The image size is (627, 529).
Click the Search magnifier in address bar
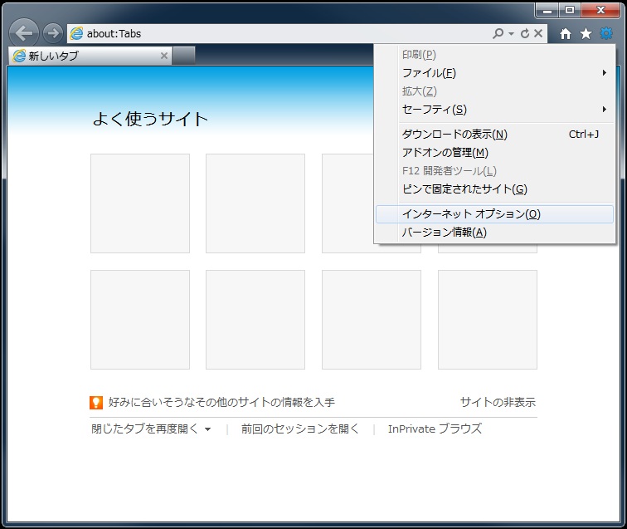click(498, 33)
